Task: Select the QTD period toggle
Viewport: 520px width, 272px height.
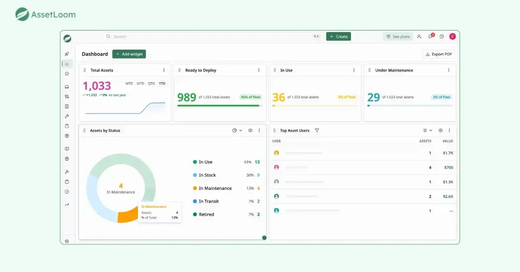Action: click(151, 84)
